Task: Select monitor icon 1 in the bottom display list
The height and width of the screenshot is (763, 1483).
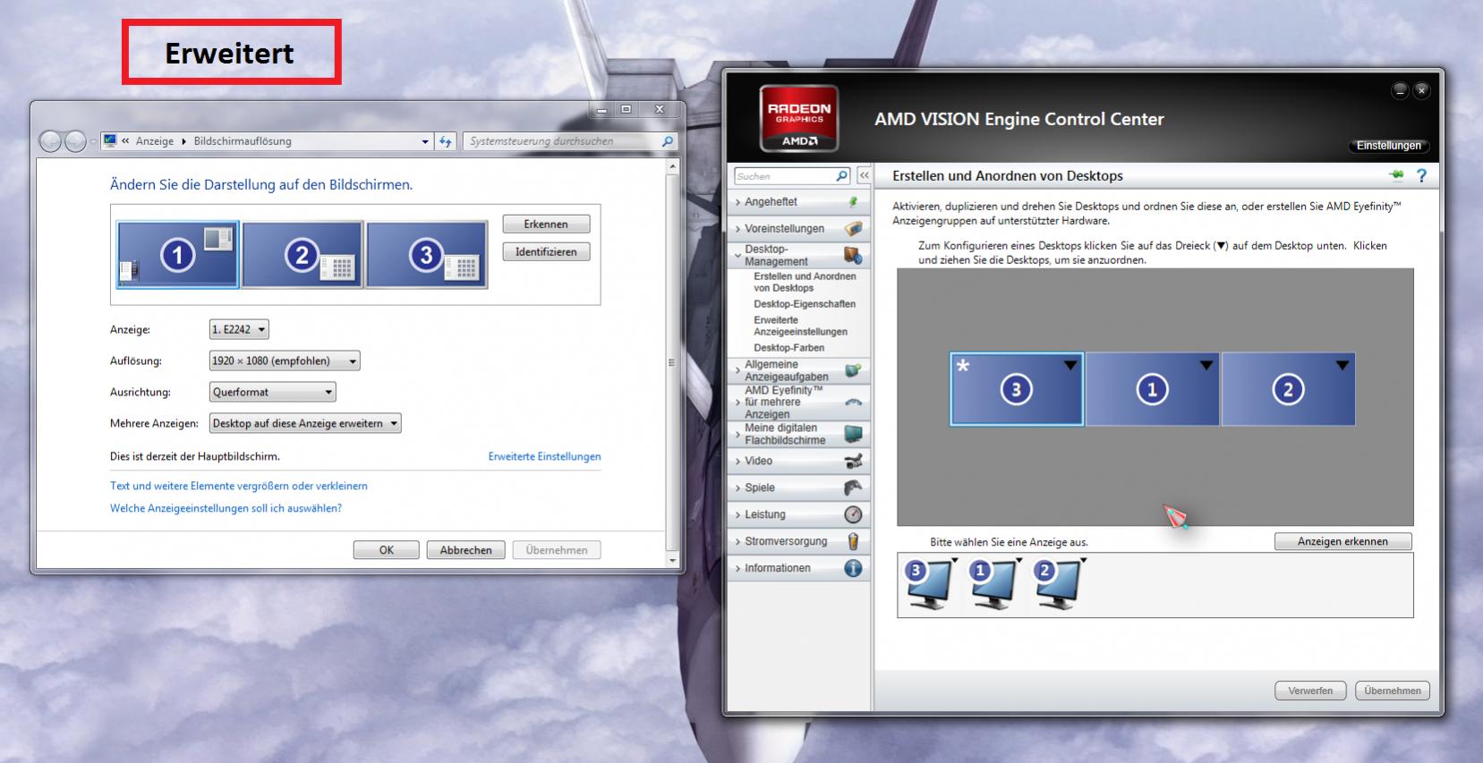Action: click(993, 584)
